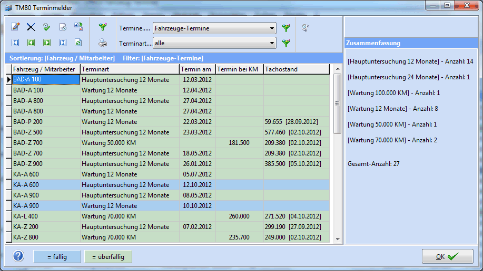Click the blue help question mark icon
483x271 pixels.
tap(19, 256)
